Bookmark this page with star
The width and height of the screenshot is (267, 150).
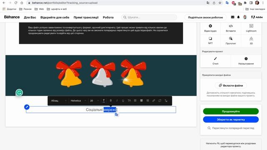(220, 3)
